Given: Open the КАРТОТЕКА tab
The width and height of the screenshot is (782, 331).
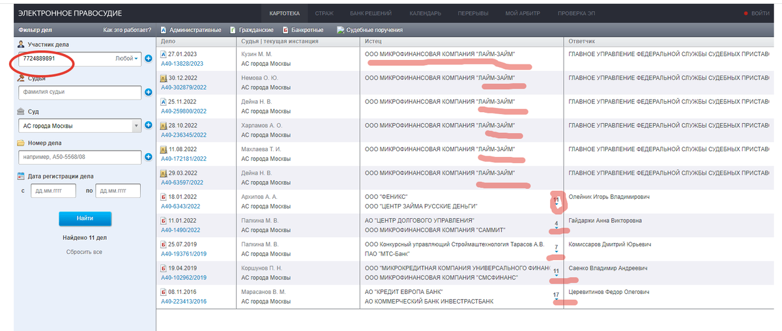Looking at the screenshot, I should (285, 13).
